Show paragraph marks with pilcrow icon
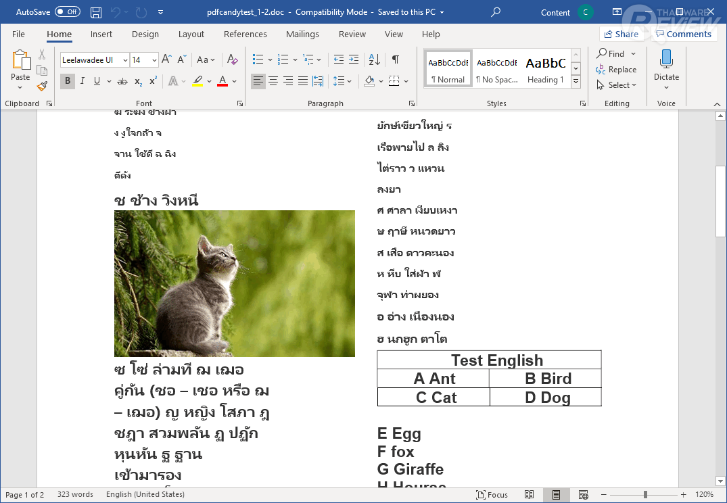 pos(395,59)
